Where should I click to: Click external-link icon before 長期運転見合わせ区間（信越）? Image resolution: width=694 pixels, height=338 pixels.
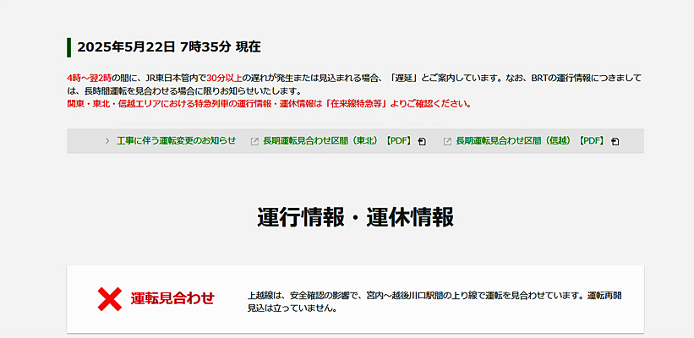[447, 142]
